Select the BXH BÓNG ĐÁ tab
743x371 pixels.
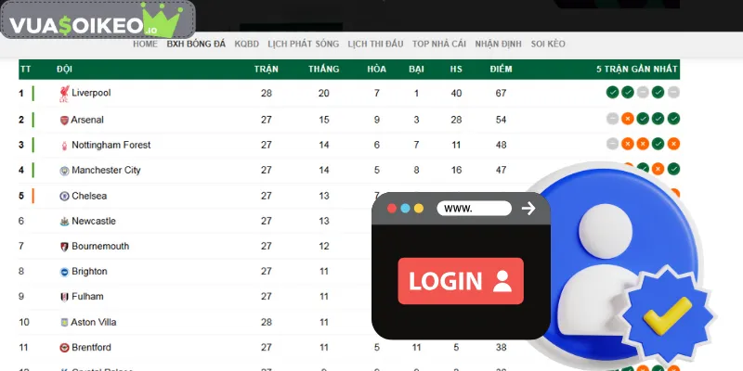tap(196, 44)
